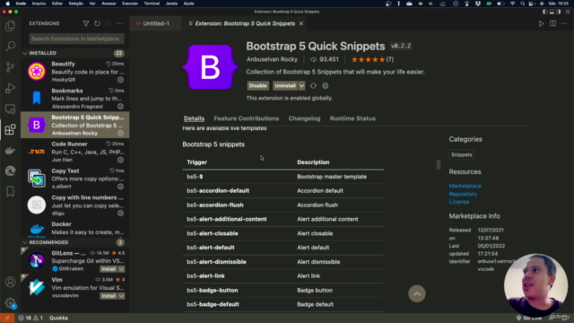574x323 pixels.
Task: Open the Search view in activity bar
Action: (x=10, y=46)
